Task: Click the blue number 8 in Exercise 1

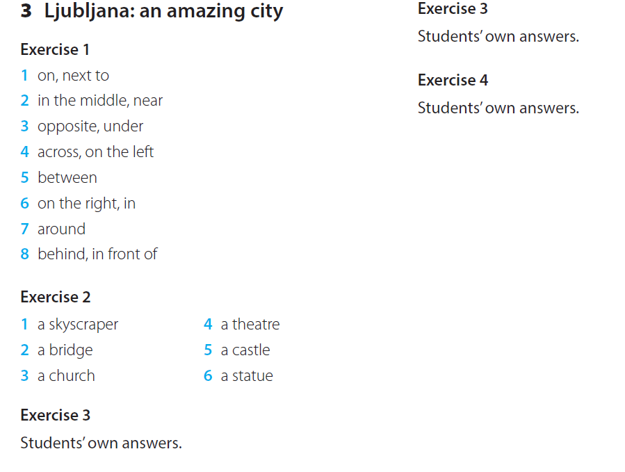Action: [24, 254]
